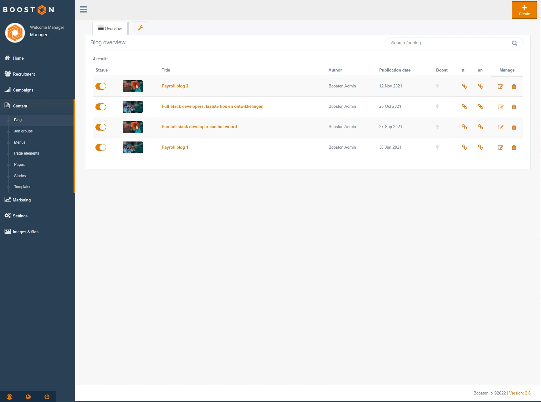Open Job groups in sidebar

[x=23, y=131]
